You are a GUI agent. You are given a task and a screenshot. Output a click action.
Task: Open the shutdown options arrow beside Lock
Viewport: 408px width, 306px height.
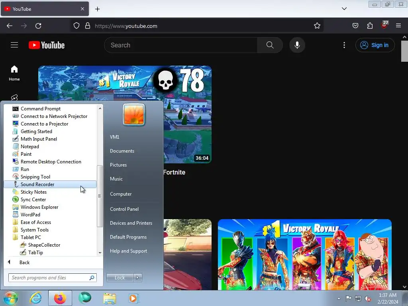(137, 277)
